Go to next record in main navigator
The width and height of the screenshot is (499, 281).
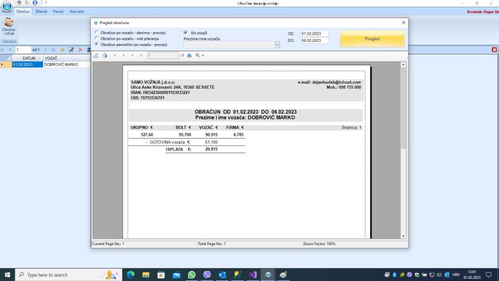point(46,49)
